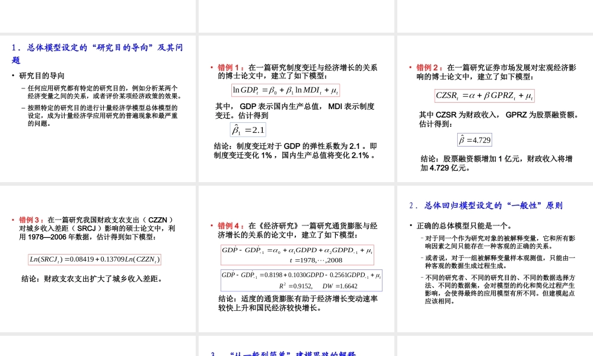Image resolution: width=593 pixels, height=356 pixels.
Task: Select the 错例3 slide about 财政支农支出
Action: (98, 258)
